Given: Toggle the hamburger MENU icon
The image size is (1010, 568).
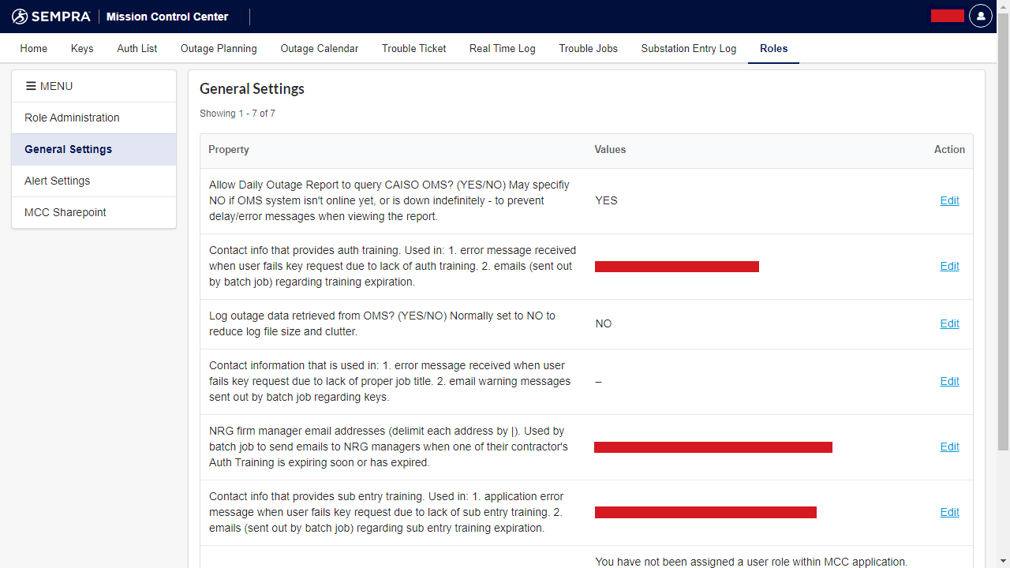Looking at the screenshot, I should [x=31, y=86].
